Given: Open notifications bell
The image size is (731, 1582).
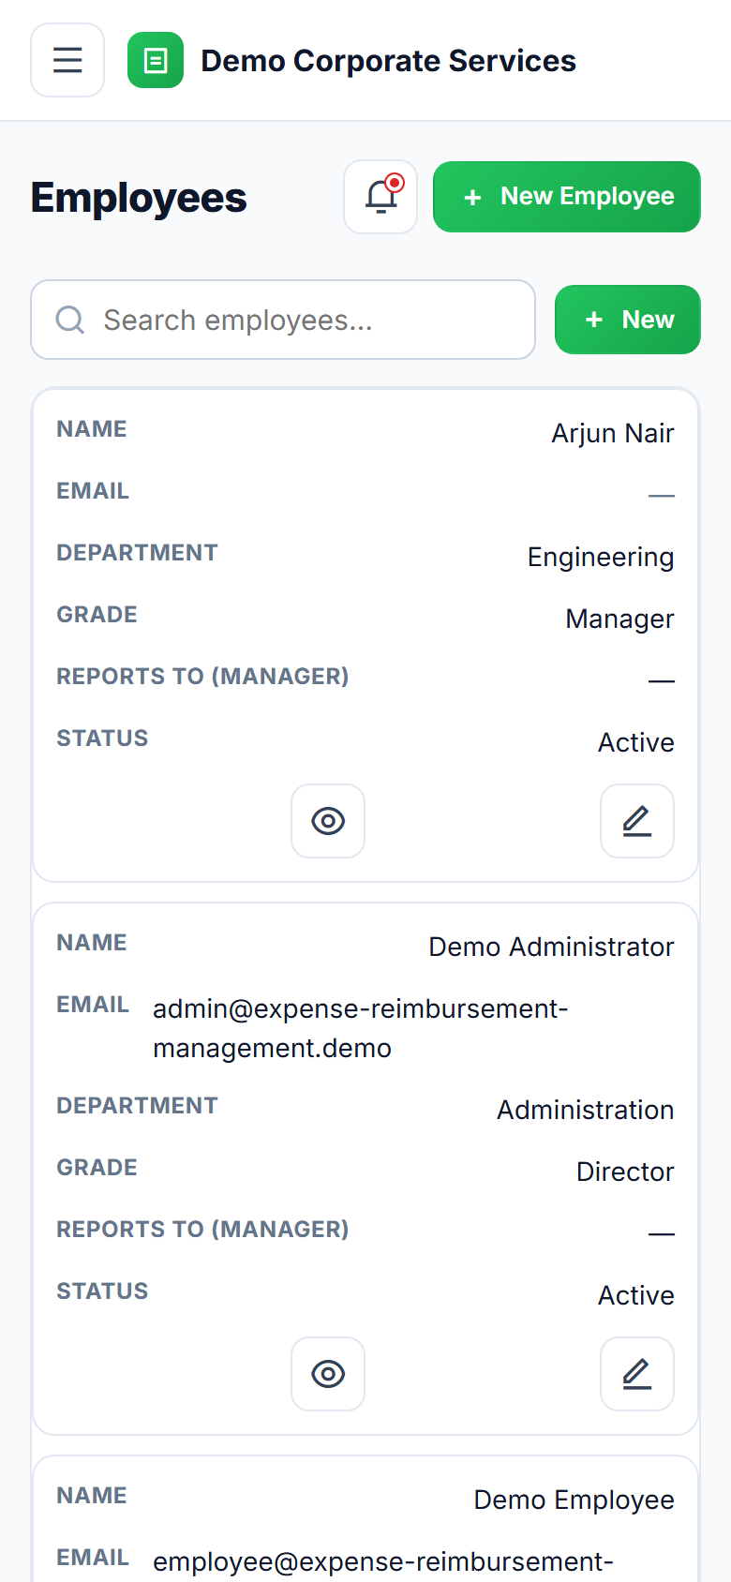Looking at the screenshot, I should click(x=380, y=197).
